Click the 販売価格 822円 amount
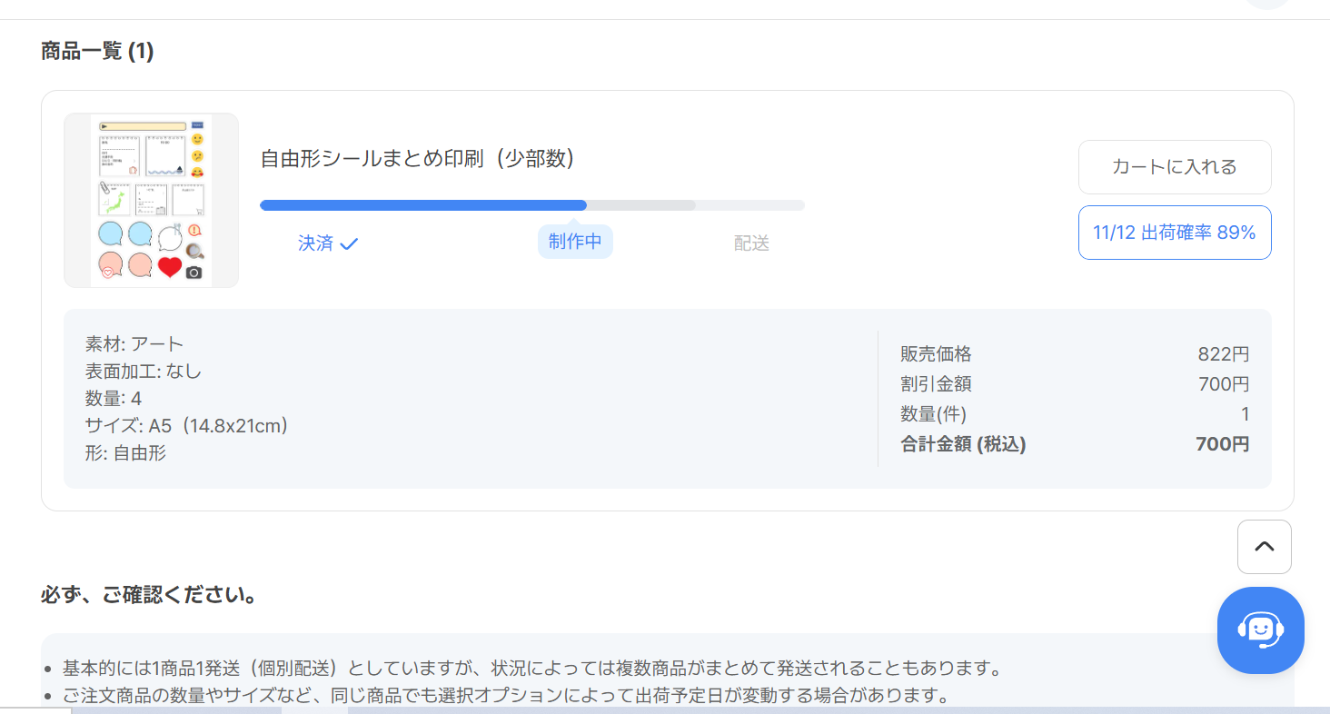The height and width of the screenshot is (714, 1330). click(1223, 354)
